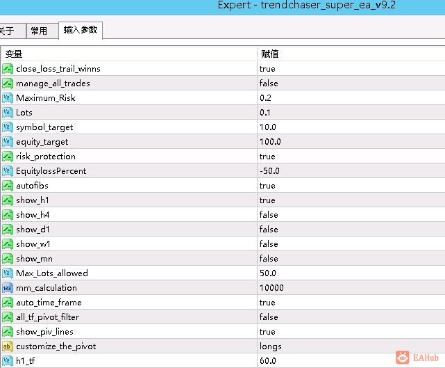445x368 pixels.
Task: Select the 100.0 value of equity_target
Action: (x=270, y=142)
